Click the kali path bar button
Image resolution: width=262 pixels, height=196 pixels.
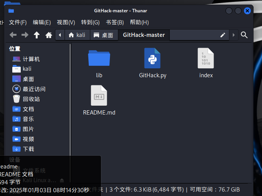click(x=77, y=35)
